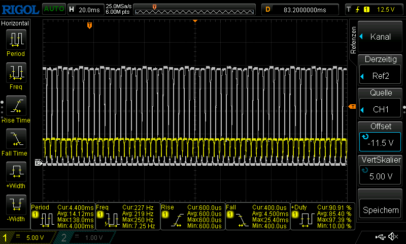Image resolution: width=406 pixels, height=244 pixels.
Task: Open the Kanal menu selector
Action: click(x=381, y=37)
